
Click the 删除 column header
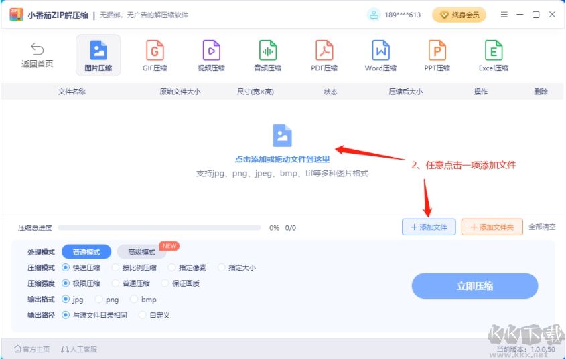point(541,92)
